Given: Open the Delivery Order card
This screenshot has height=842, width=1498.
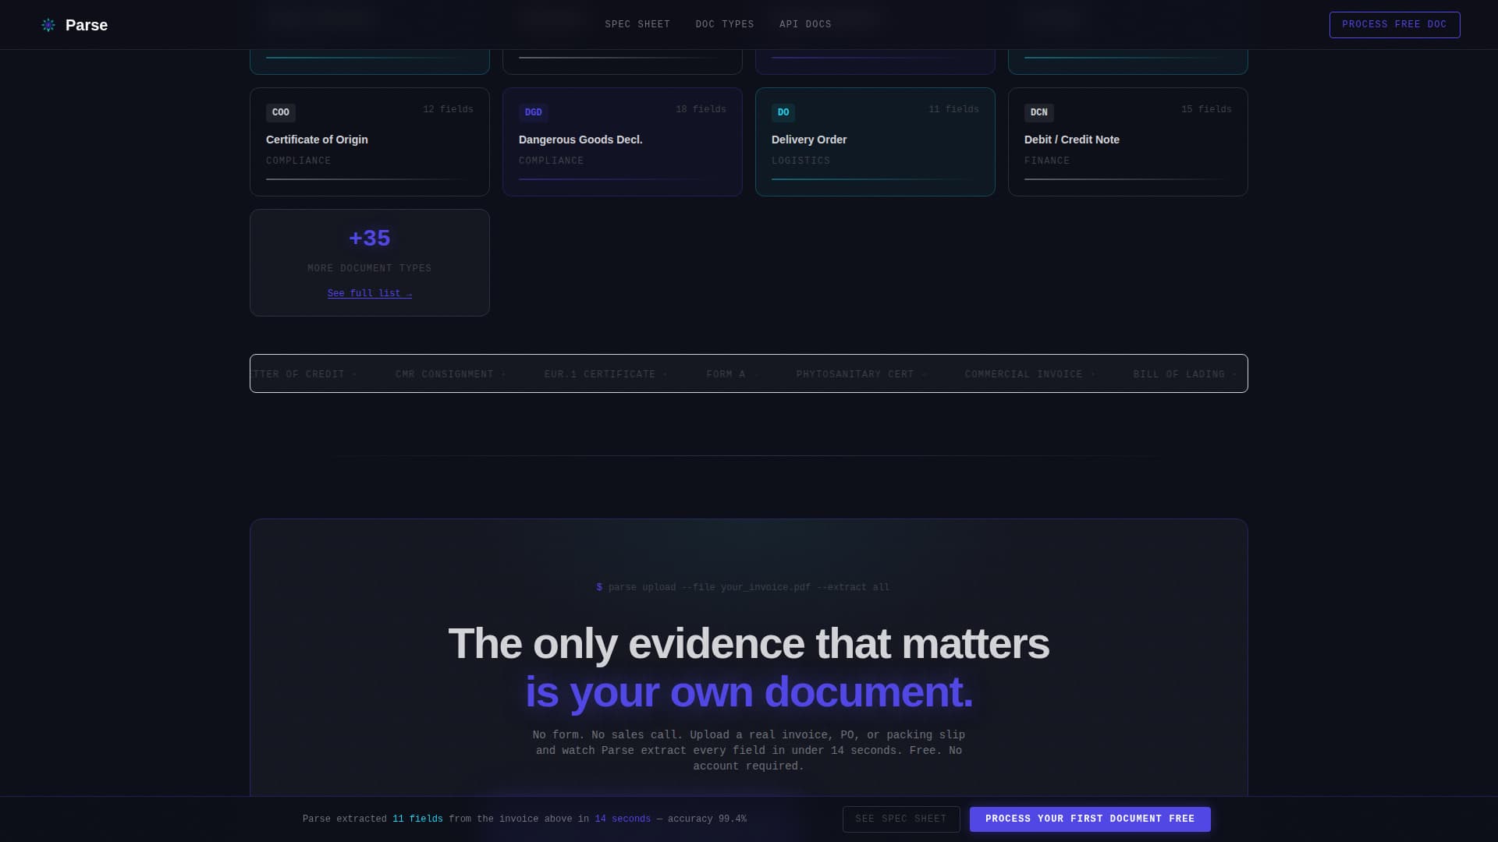Looking at the screenshot, I should (875, 142).
